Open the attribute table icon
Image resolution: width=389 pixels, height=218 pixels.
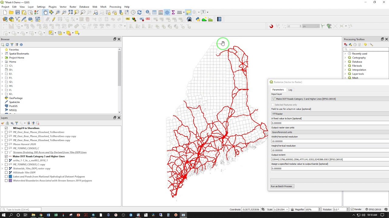[x=154, y=12]
